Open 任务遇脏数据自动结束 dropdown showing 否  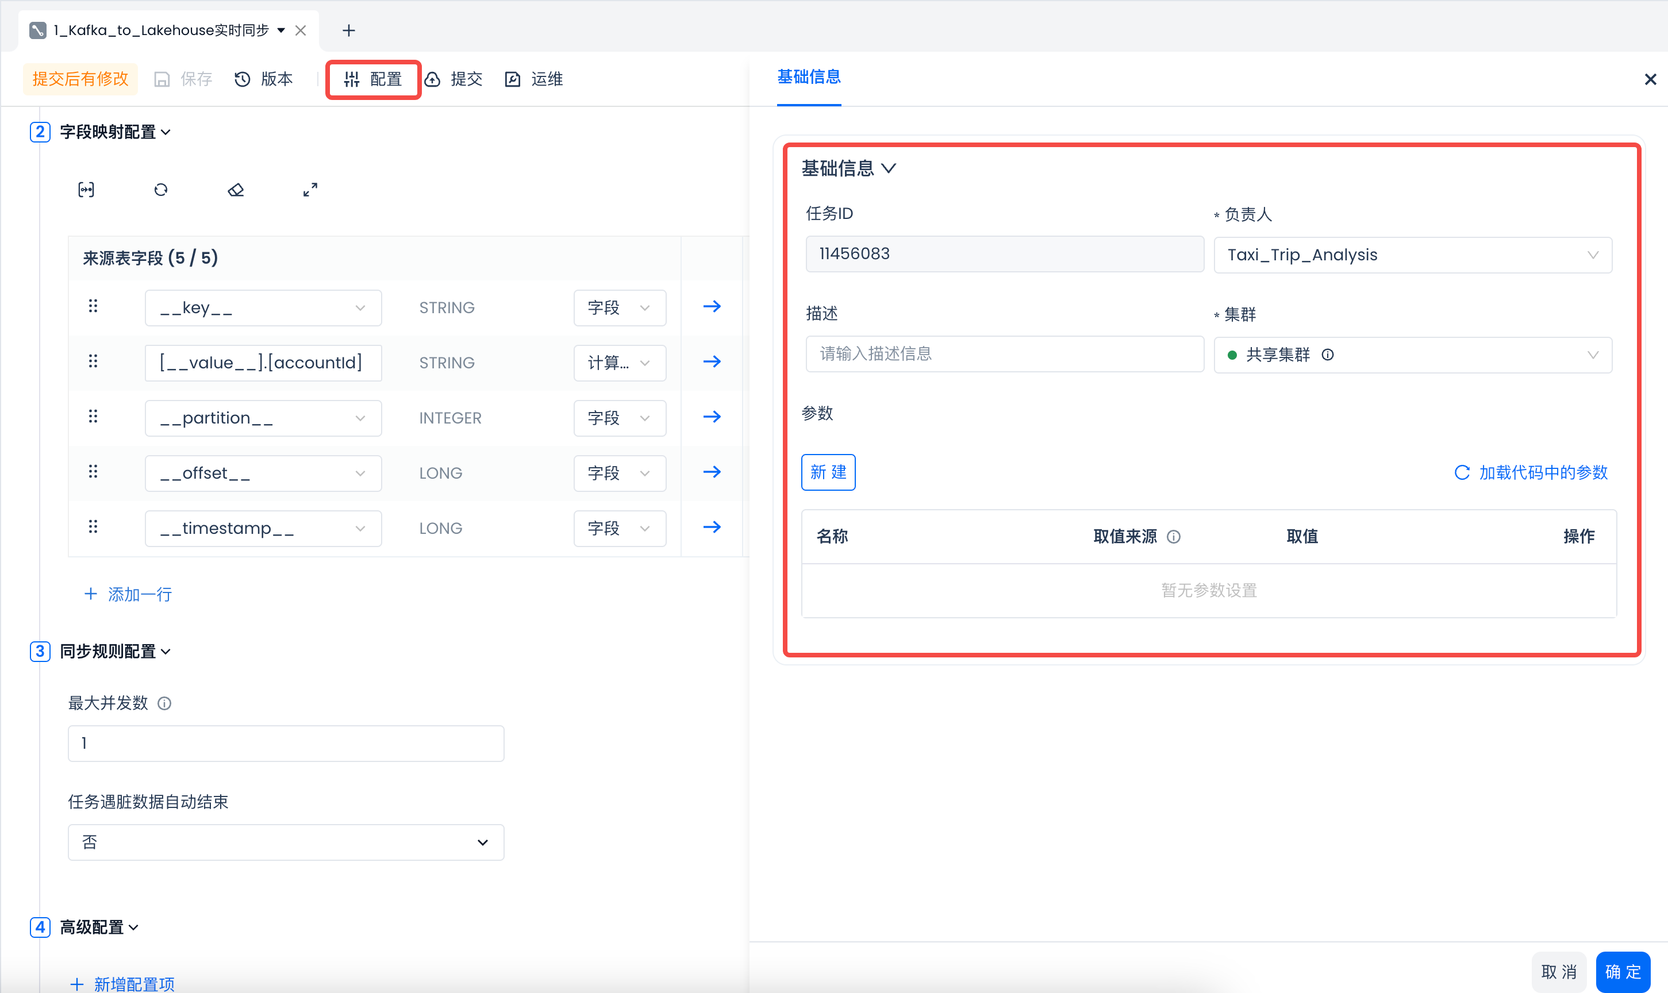(286, 842)
